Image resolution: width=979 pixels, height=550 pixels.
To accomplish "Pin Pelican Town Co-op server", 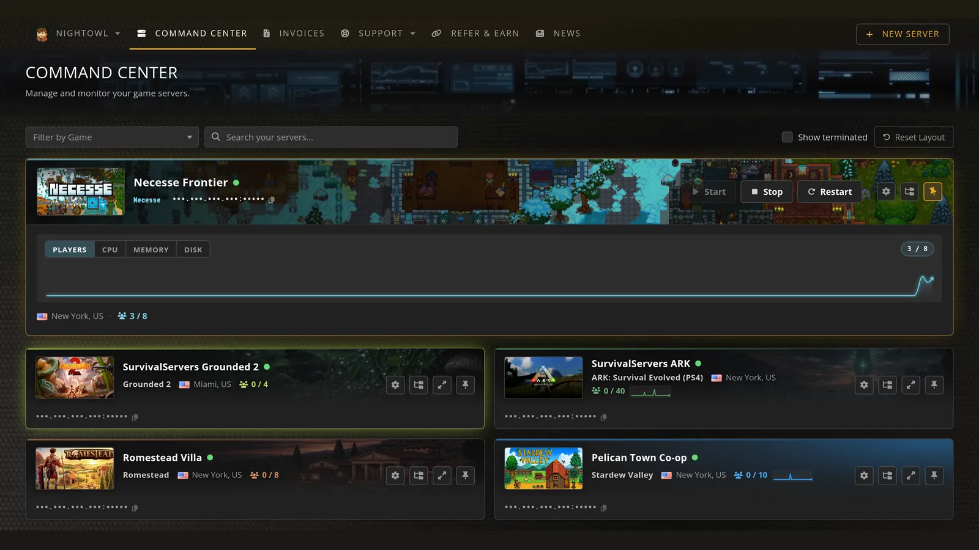I will click(934, 475).
